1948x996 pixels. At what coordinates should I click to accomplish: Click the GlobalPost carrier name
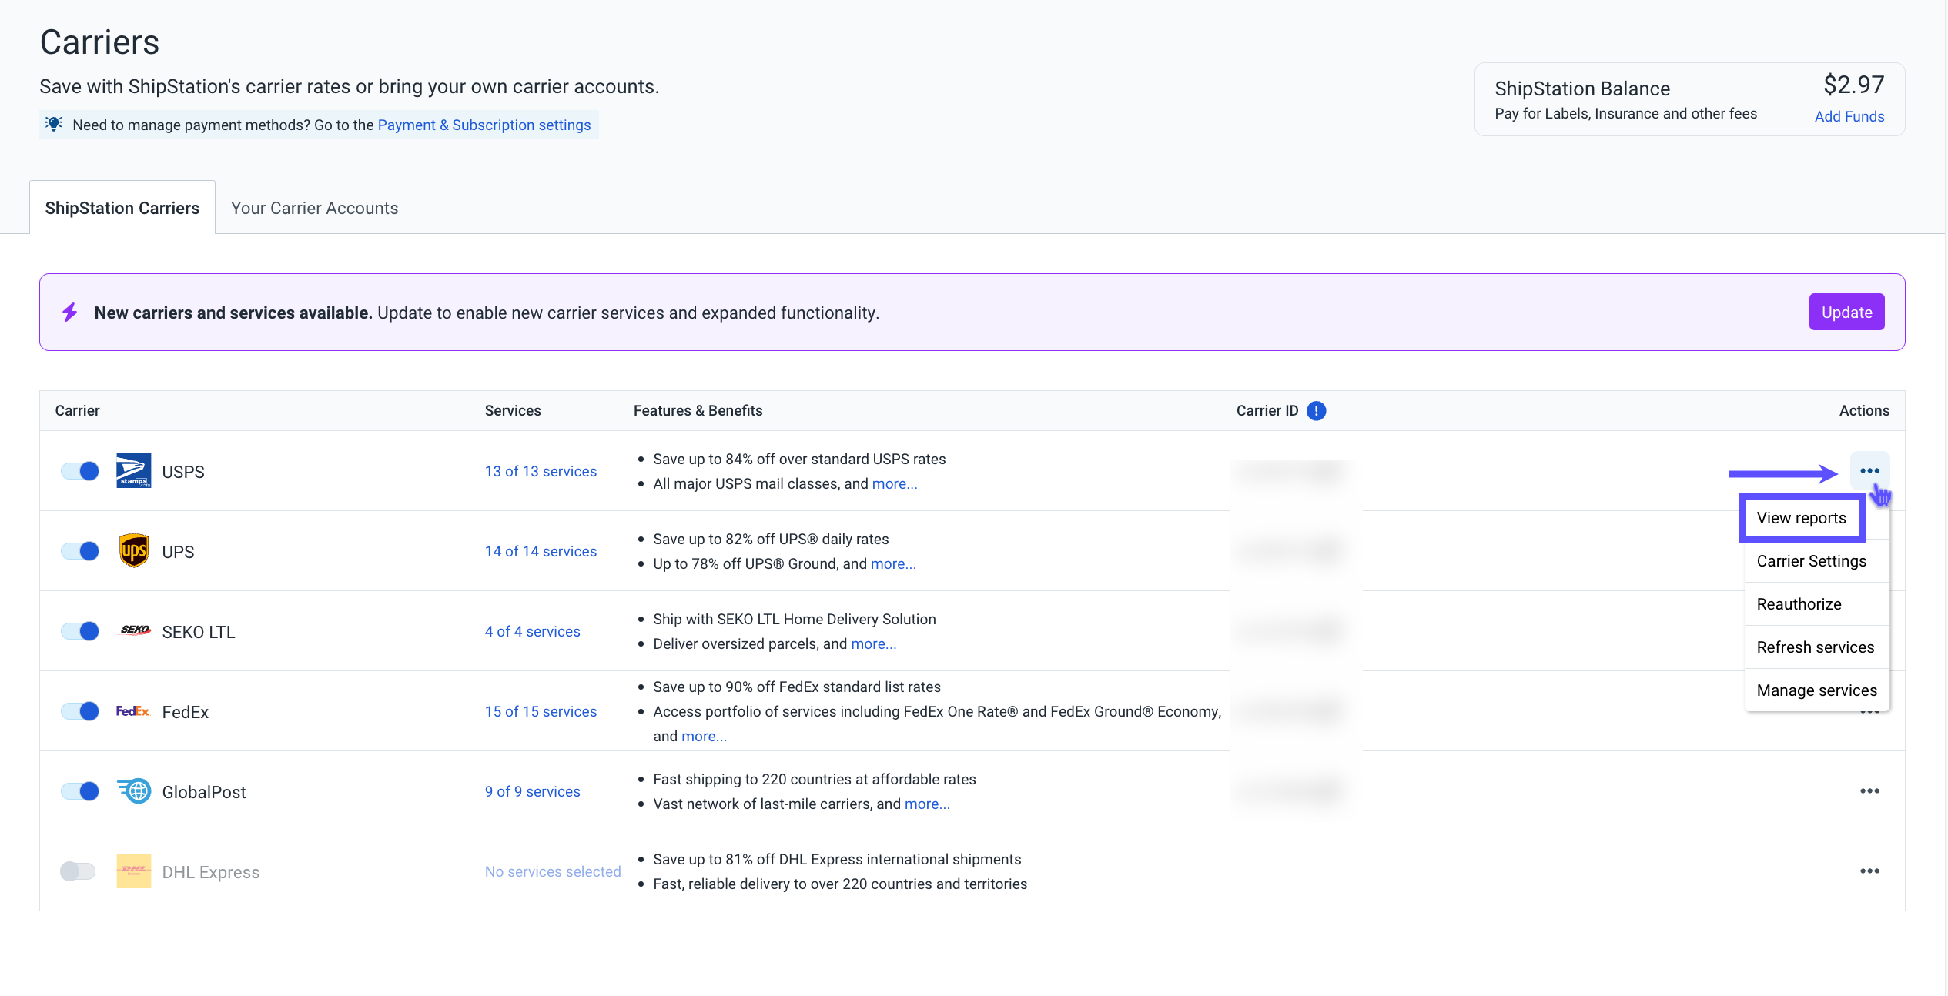click(x=204, y=791)
